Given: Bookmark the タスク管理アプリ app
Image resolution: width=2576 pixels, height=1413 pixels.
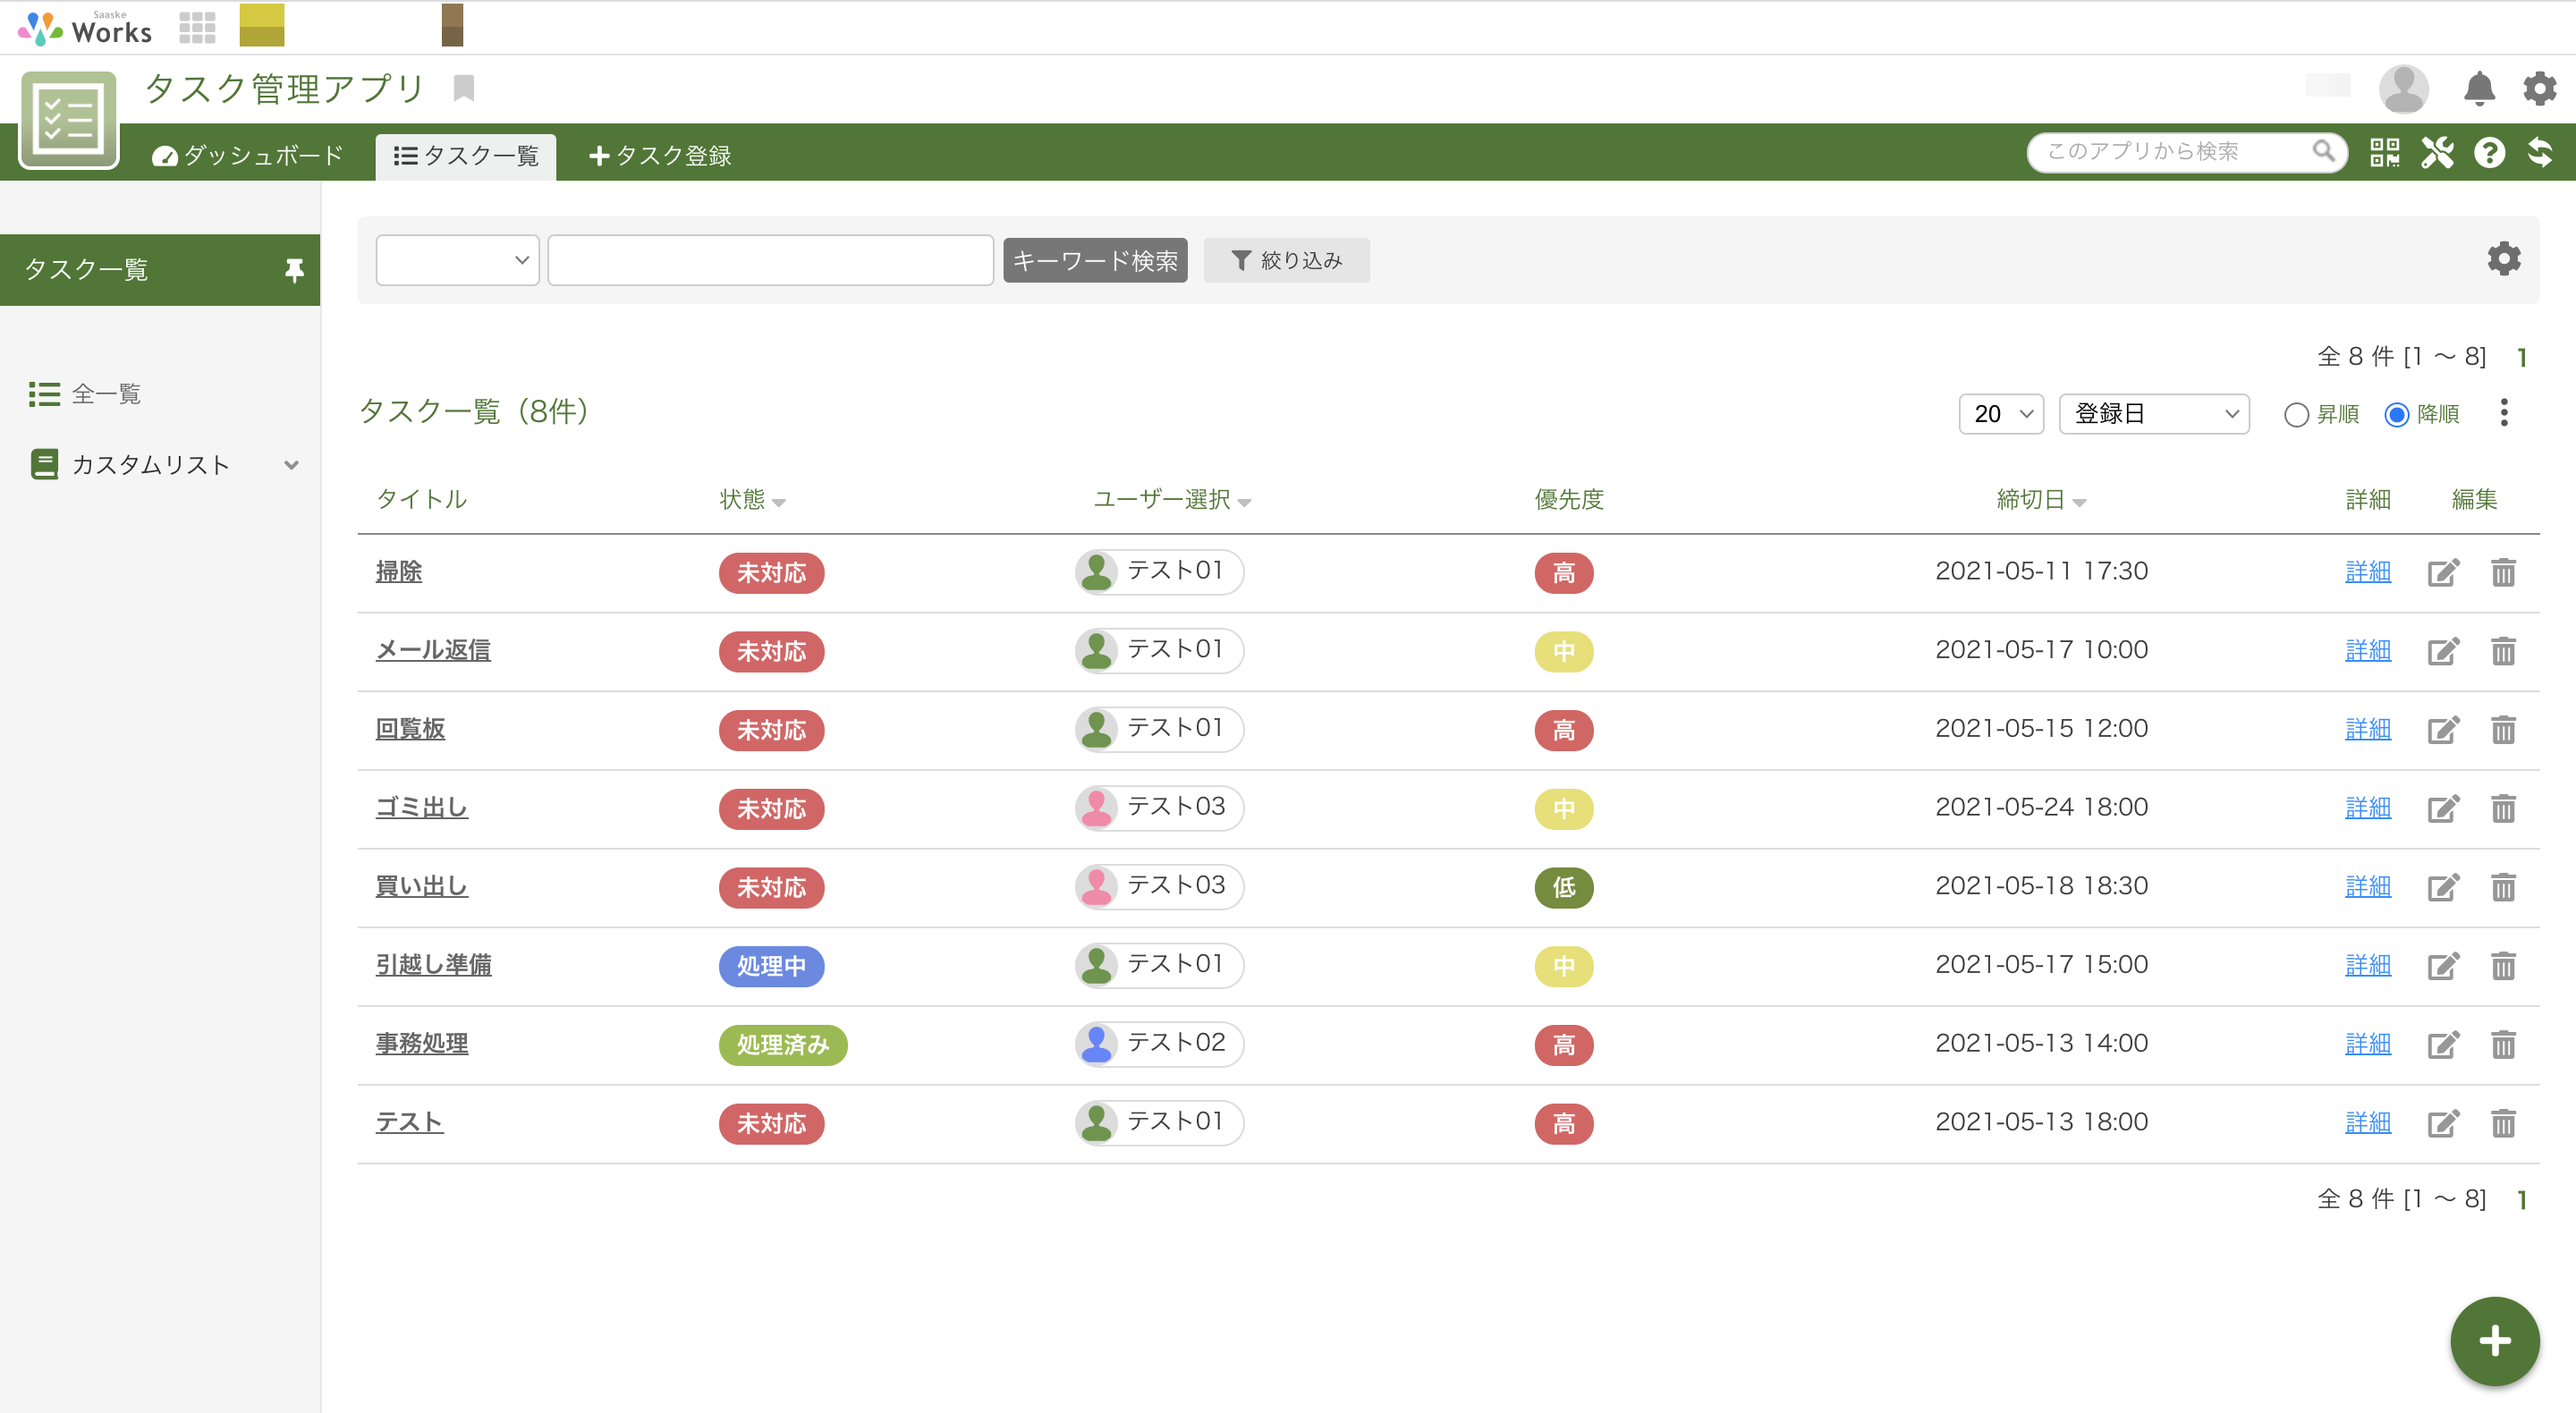Looking at the screenshot, I should click(x=463, y=88).
